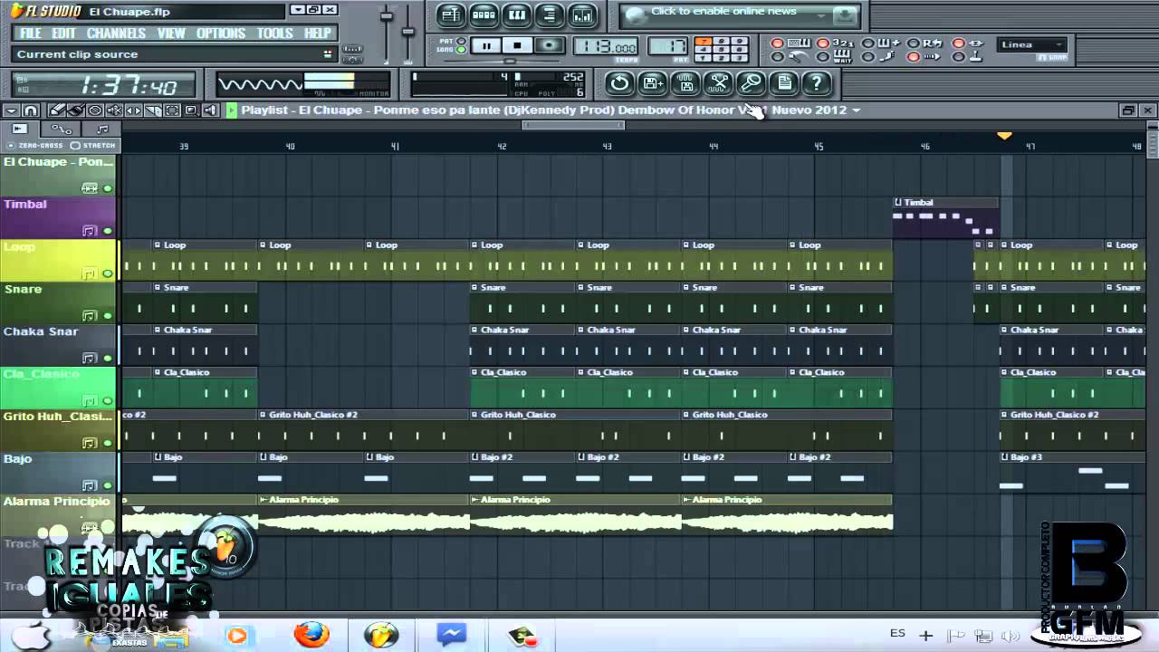
Task: Open the mixer window button
Action: pyautogui.click(x=582, y=15)
